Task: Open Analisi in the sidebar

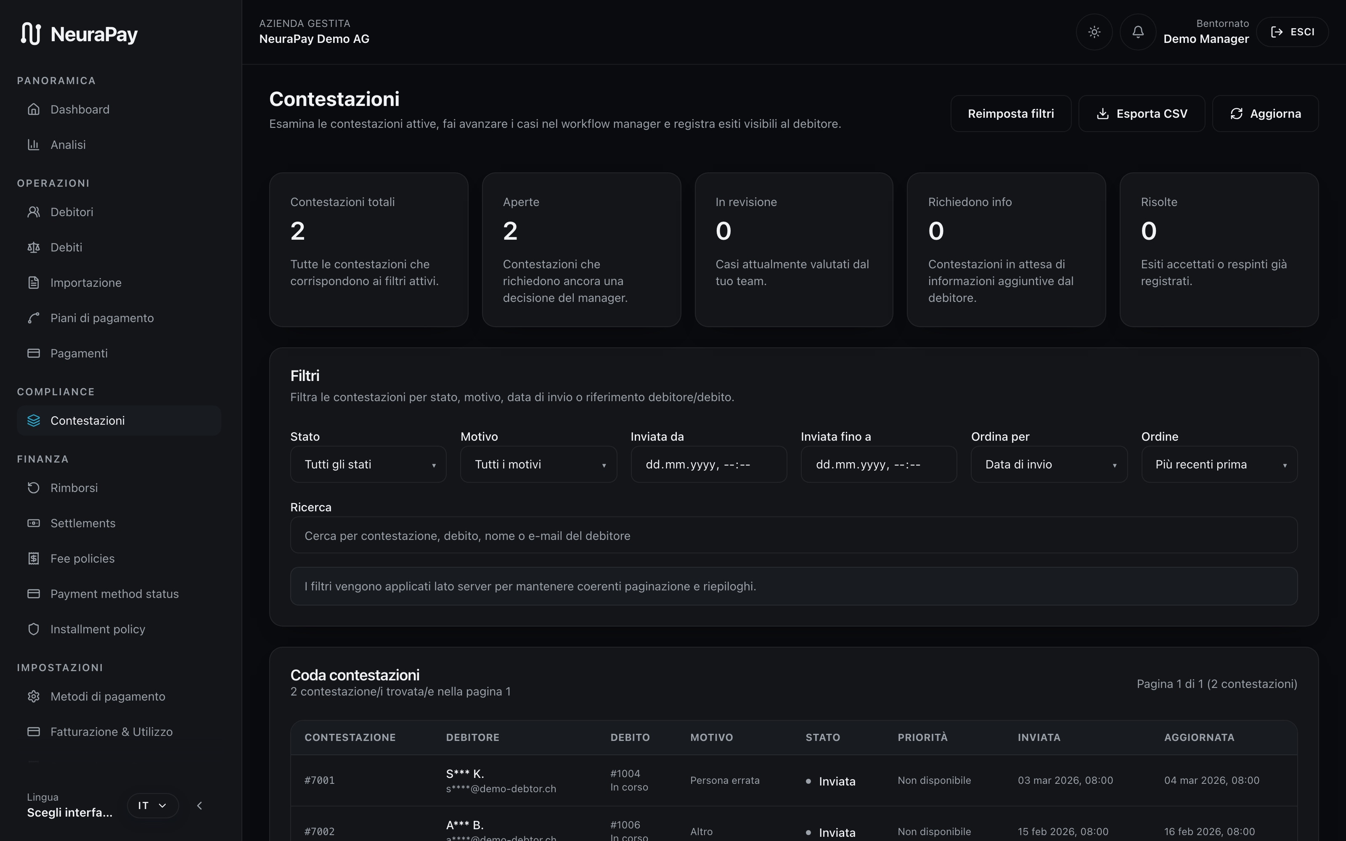Action: pos(119,145)
